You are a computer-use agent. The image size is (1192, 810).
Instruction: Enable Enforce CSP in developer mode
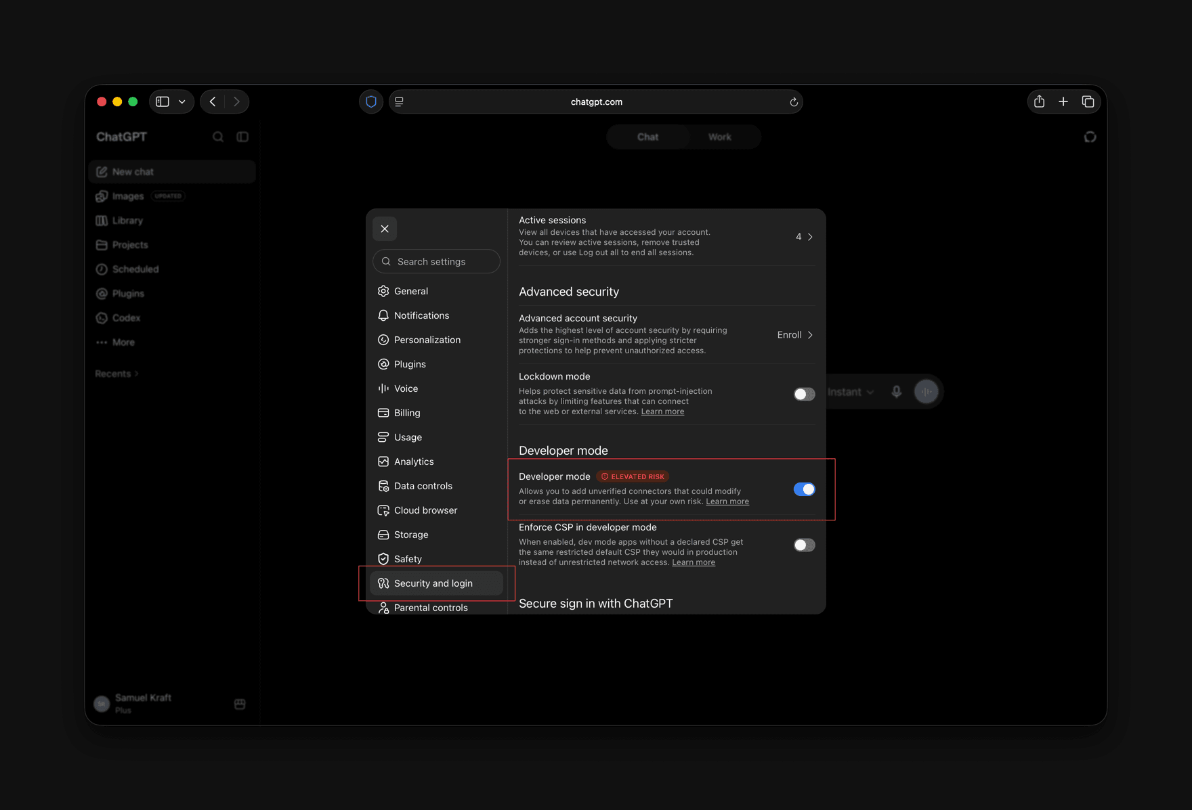tap(805, 545)
